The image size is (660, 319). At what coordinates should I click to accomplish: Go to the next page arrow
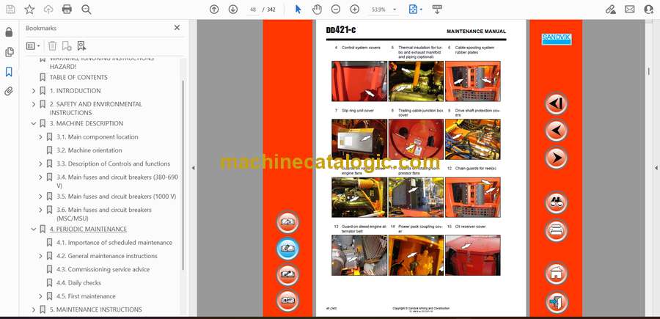tap(232, 10)
